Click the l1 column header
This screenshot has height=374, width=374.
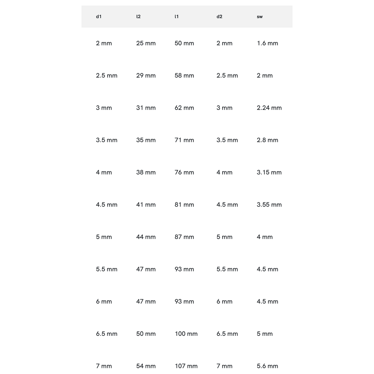coord(177,16)
